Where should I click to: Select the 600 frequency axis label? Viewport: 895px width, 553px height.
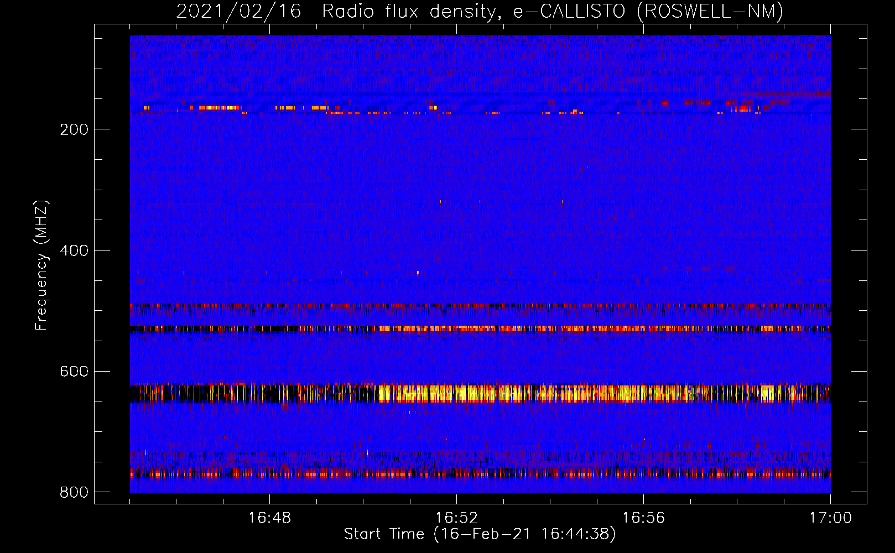pyautogui.click(x=74, y=371)
